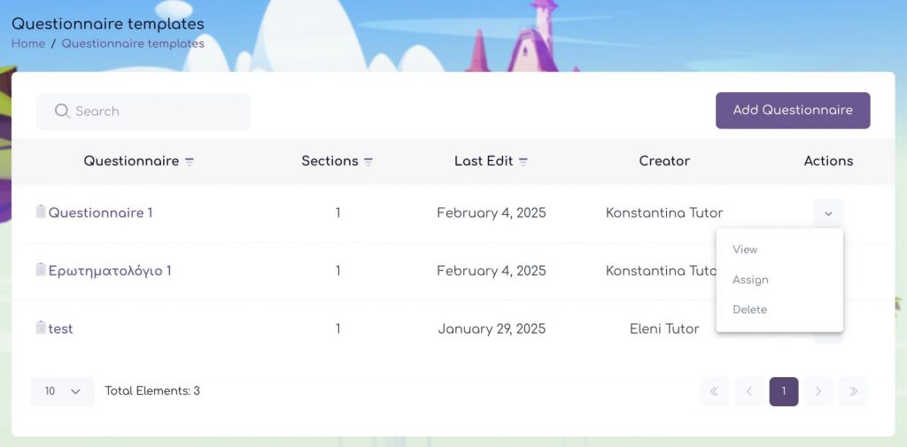Go to the previous page arrow
This screenshot has width=907, height=447.
748,391
